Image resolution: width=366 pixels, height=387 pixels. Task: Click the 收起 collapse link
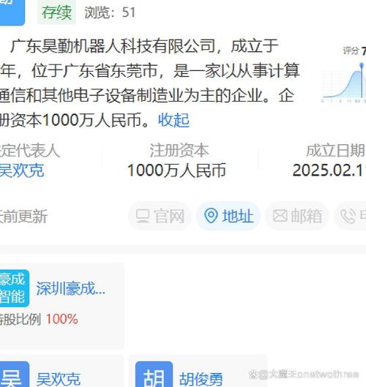174,120
